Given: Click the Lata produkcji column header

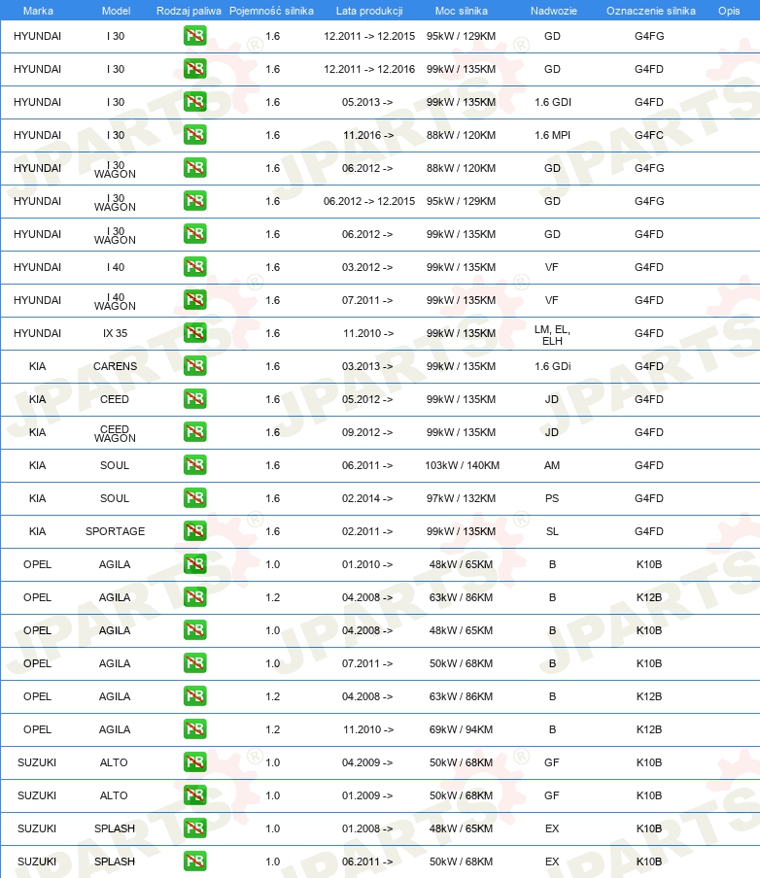Looking at the screenshot, I should 369,11.
